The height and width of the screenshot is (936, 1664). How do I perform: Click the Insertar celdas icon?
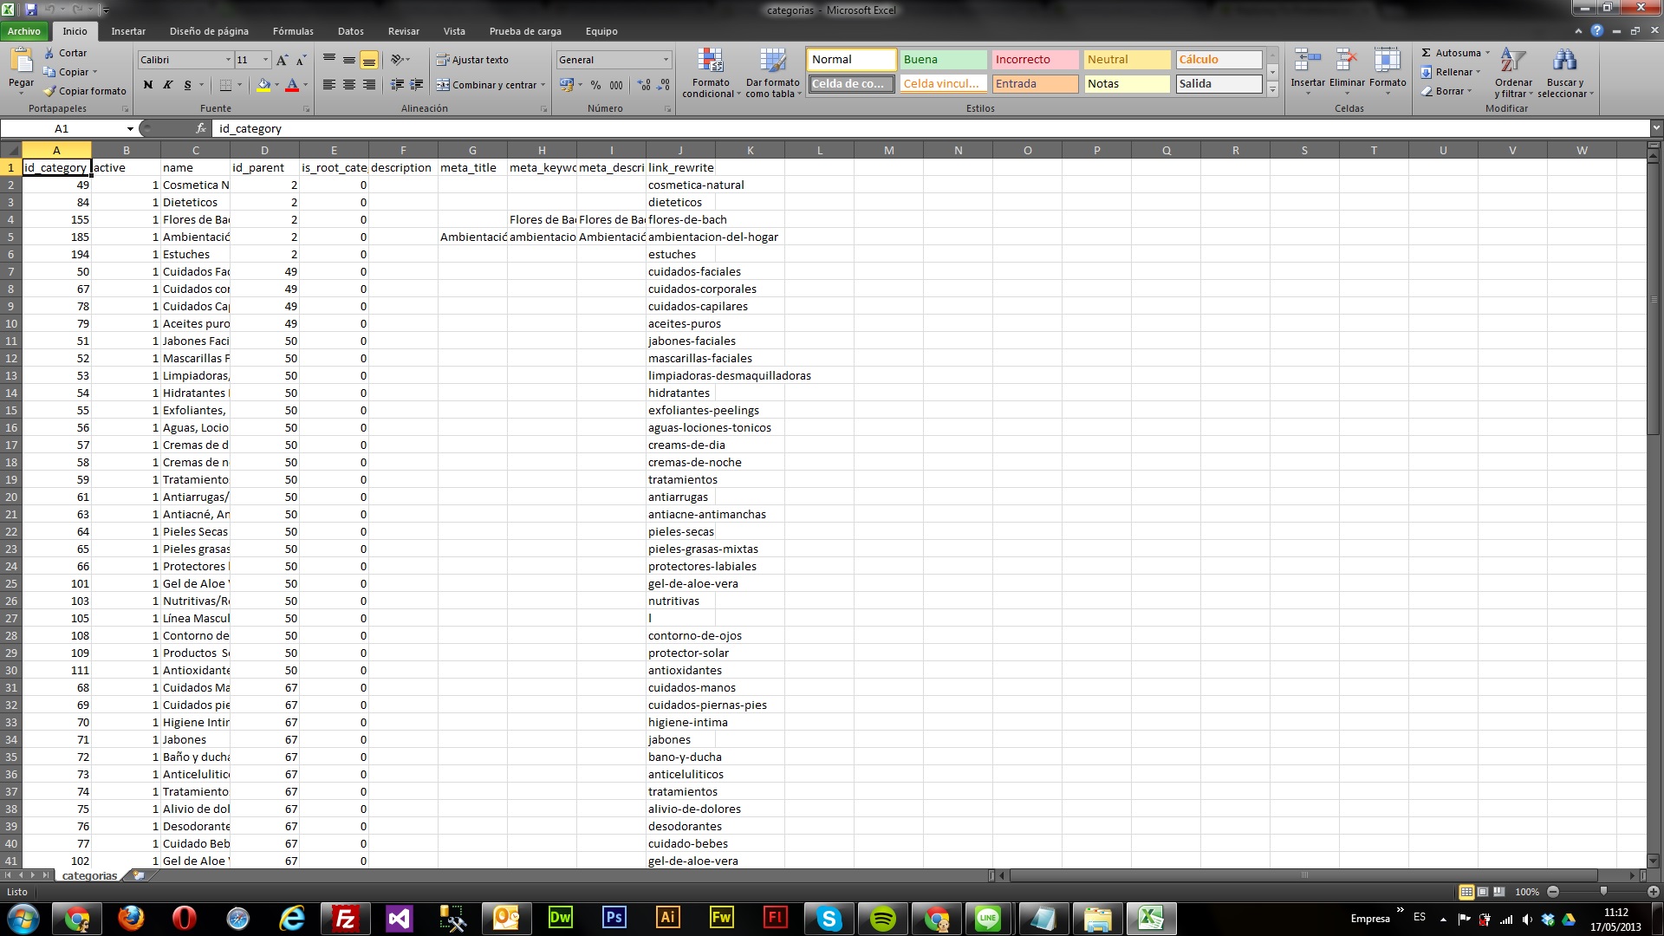[x=1307, y=61]
